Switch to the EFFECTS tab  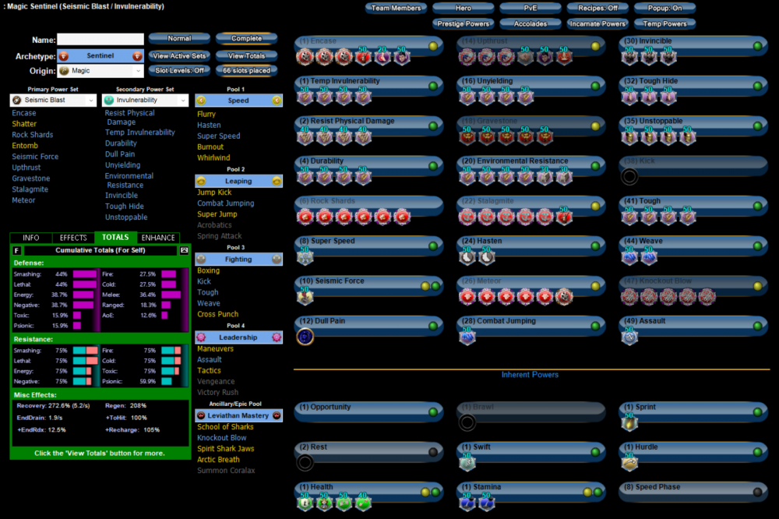click(73, 238)
